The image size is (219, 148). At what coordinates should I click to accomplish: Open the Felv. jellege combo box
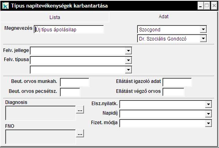click(81, 51)
